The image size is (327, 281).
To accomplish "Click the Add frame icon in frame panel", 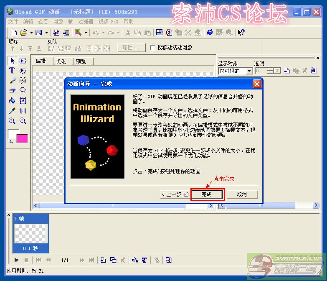I will [x=103, y=260].
